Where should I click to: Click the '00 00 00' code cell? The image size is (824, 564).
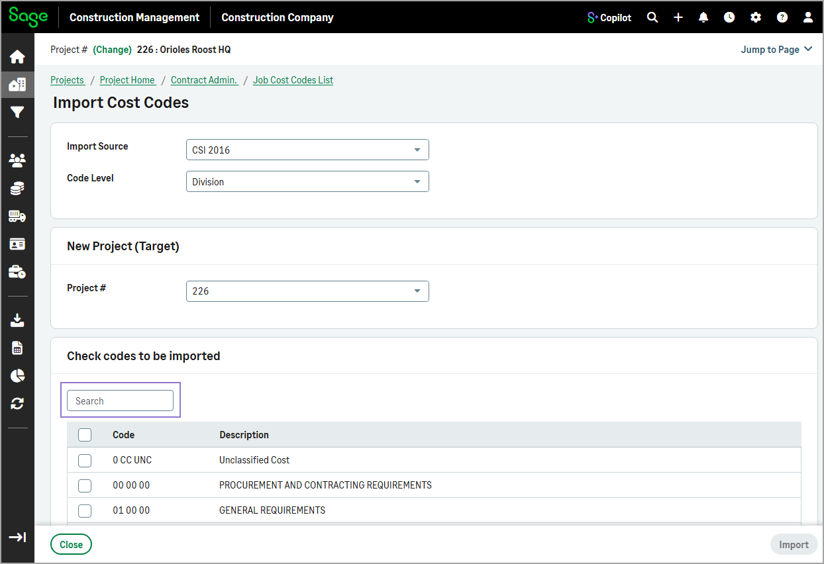(131, 485)
